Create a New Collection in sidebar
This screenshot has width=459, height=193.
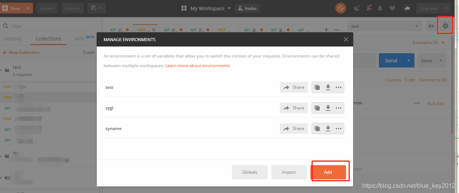click(21, 52)
